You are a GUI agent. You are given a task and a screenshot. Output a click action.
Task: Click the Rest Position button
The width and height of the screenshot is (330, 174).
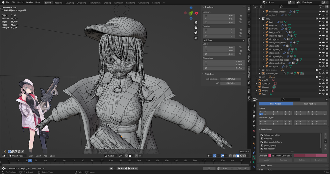point(310,104)
